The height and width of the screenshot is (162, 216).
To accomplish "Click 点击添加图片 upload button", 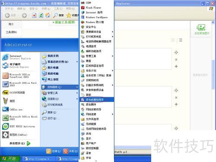I will [x=201, y=29].
